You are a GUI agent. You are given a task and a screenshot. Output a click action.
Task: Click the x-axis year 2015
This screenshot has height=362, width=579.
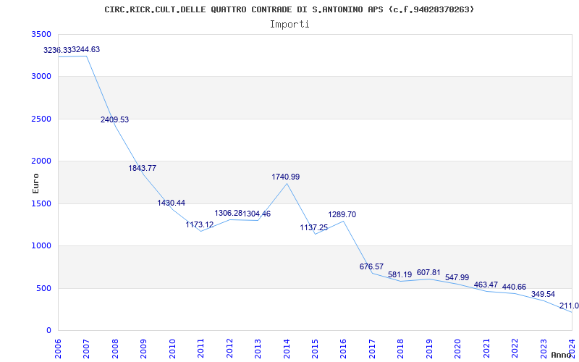tap(315, 349)
